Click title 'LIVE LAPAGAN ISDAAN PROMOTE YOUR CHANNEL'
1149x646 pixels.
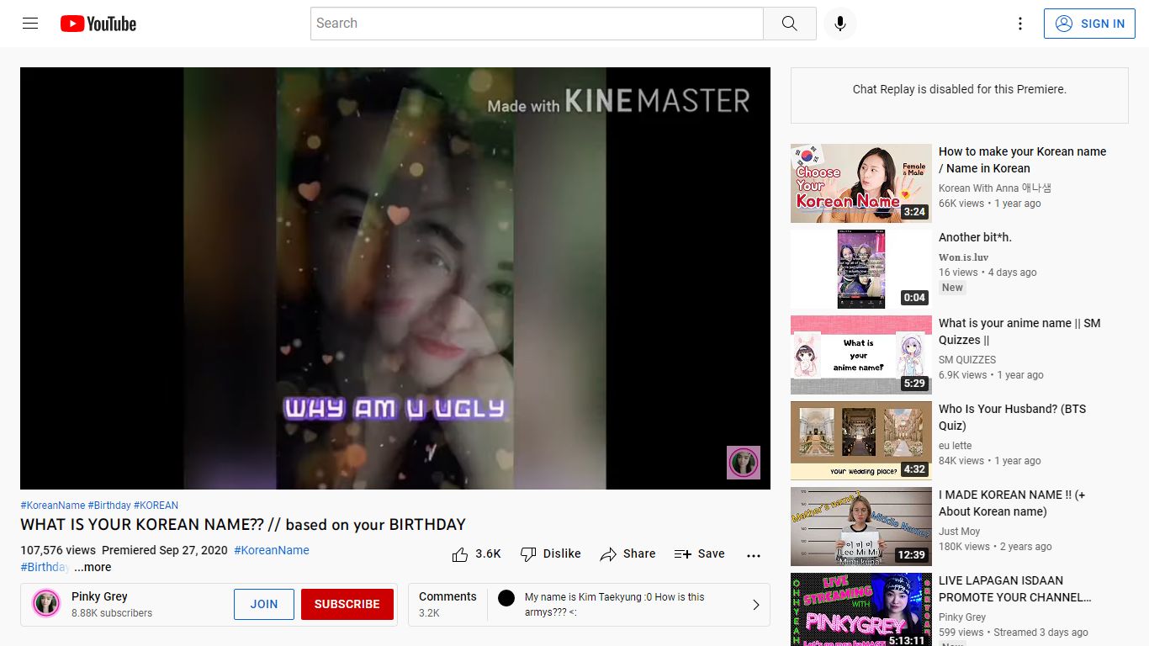click(x=1015, y=589)
